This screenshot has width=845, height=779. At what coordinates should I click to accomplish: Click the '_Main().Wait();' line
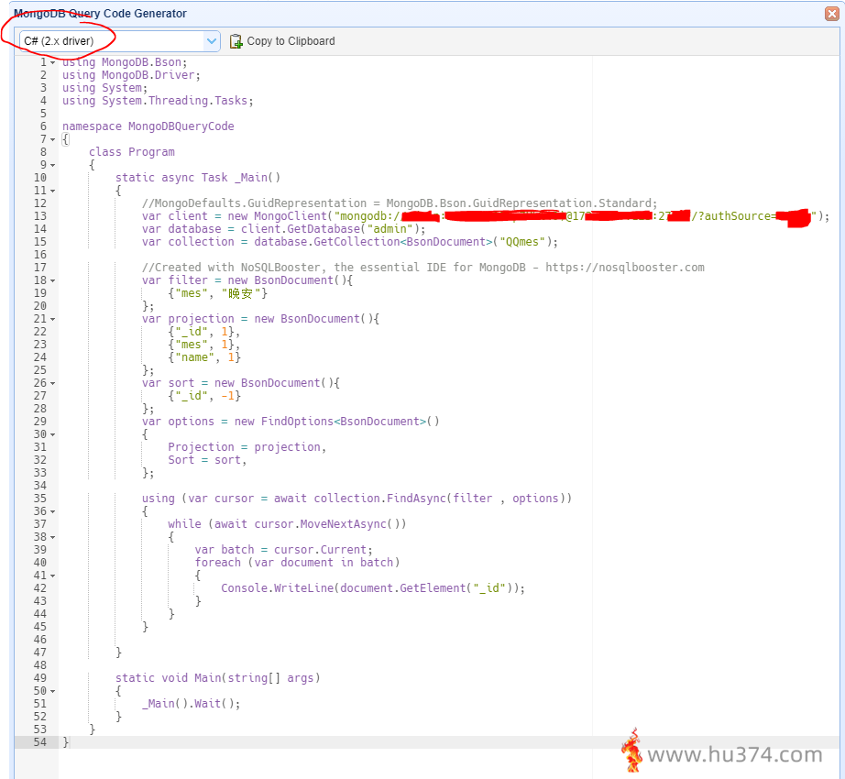coord(192,704)
